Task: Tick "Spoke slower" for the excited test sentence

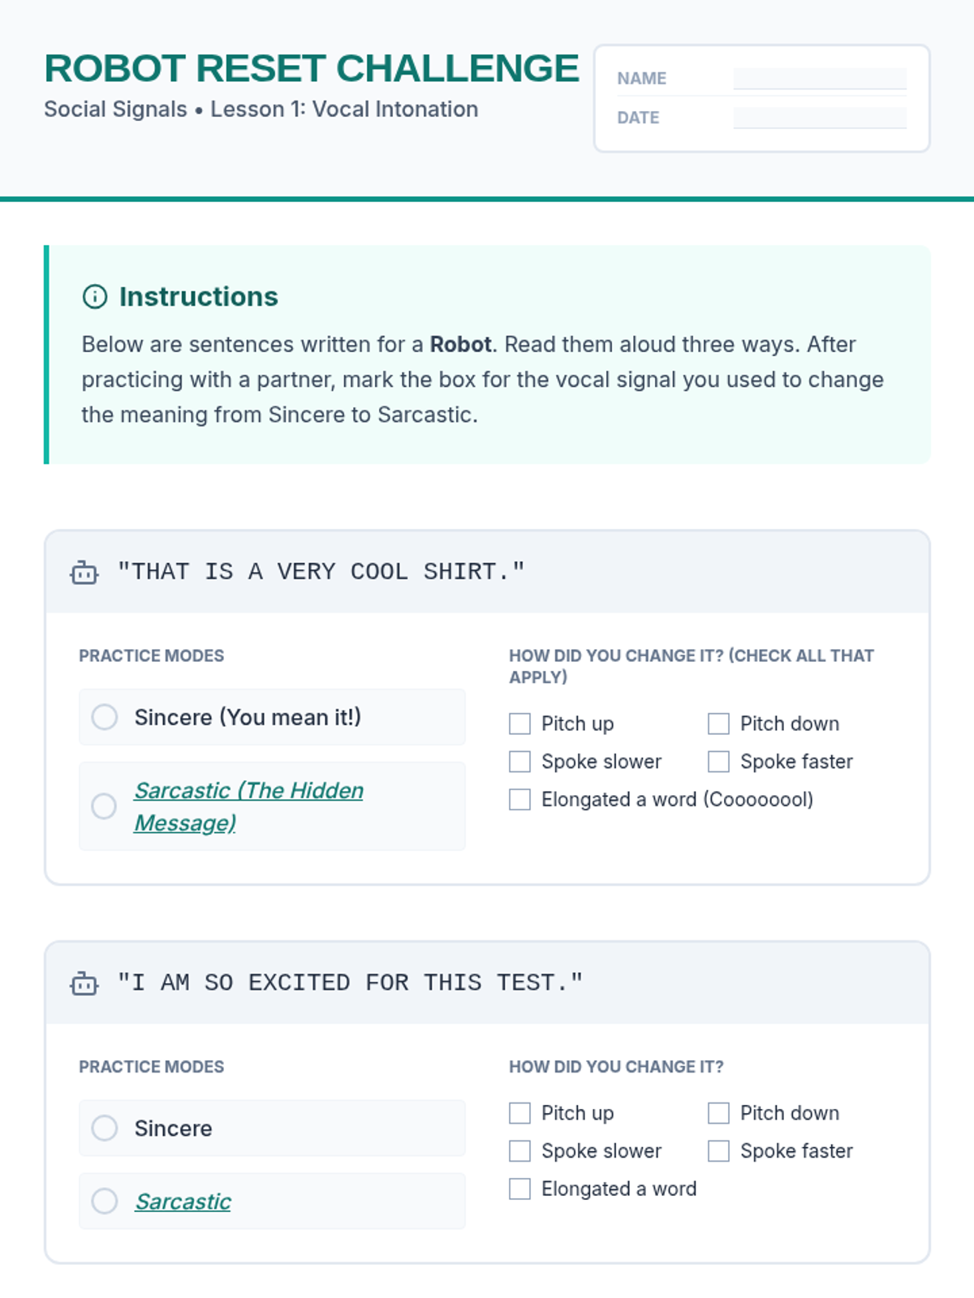Action: 519,1151
